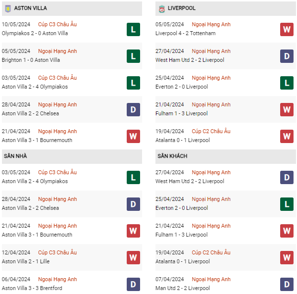Select the W badge for Aston Villa 2-1 Lille
The image size is (297, 294).
[133, 257]
